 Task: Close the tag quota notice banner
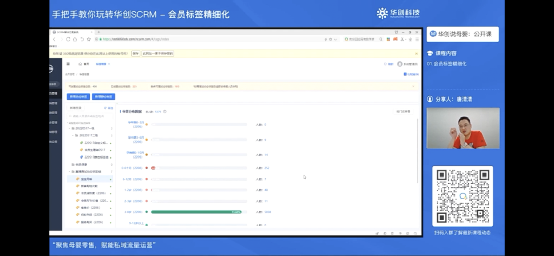(414, 86)
